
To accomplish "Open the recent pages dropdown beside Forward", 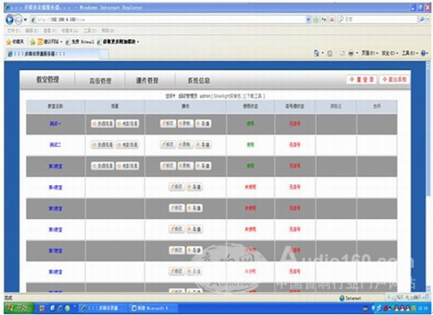I will 25,20.
